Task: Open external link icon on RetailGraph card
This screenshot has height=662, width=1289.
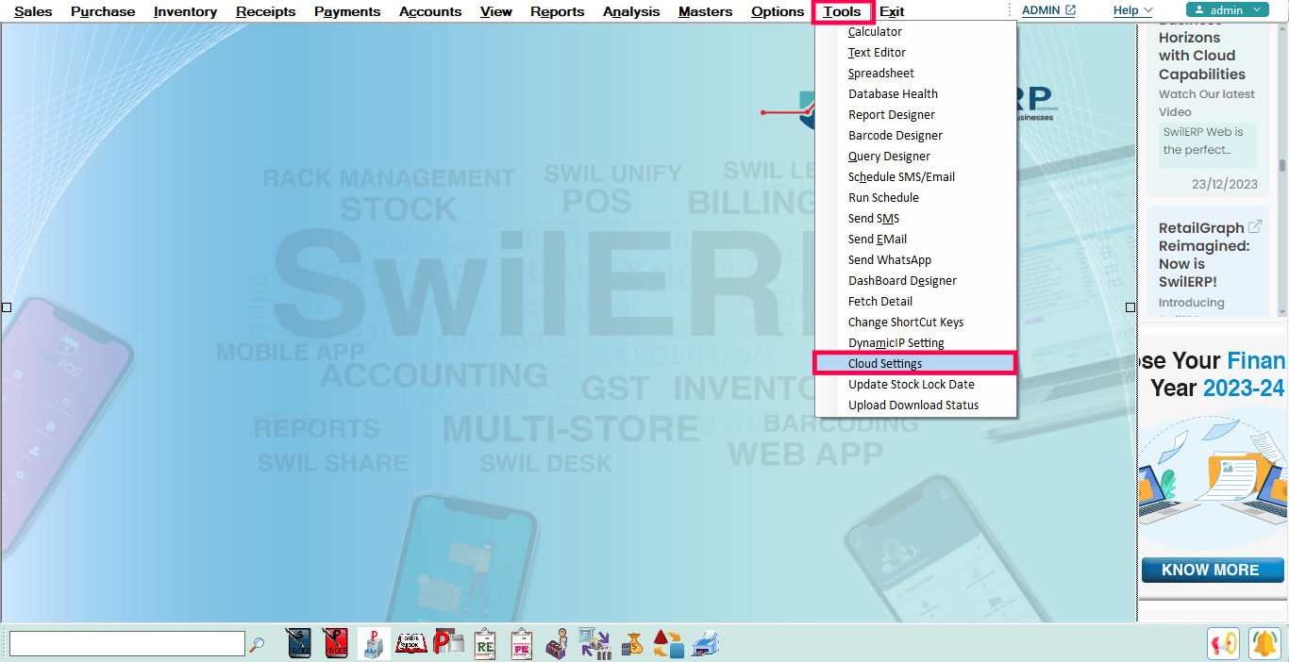Action: coord(1255,226)
